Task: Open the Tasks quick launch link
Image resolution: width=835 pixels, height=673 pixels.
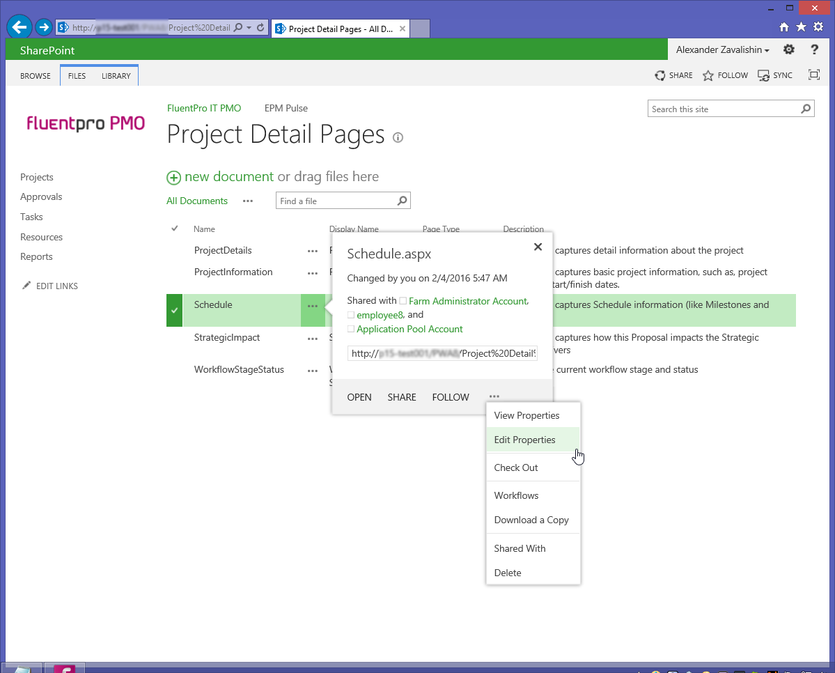Action: click(31, 217)
